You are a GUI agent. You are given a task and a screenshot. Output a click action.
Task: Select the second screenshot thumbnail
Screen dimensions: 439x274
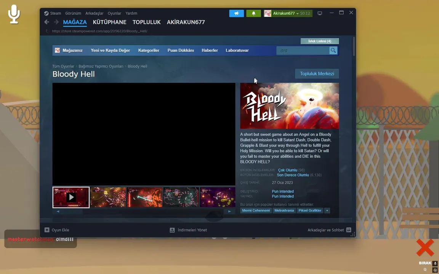pyautogui.click(x=108, y=198)
